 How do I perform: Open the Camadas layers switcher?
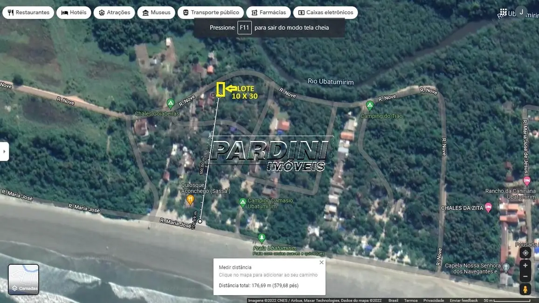point(23,279)
